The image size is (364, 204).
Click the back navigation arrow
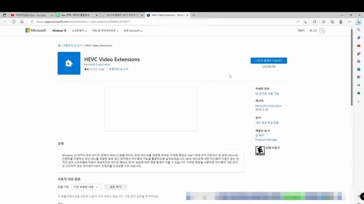click(5, 22)
